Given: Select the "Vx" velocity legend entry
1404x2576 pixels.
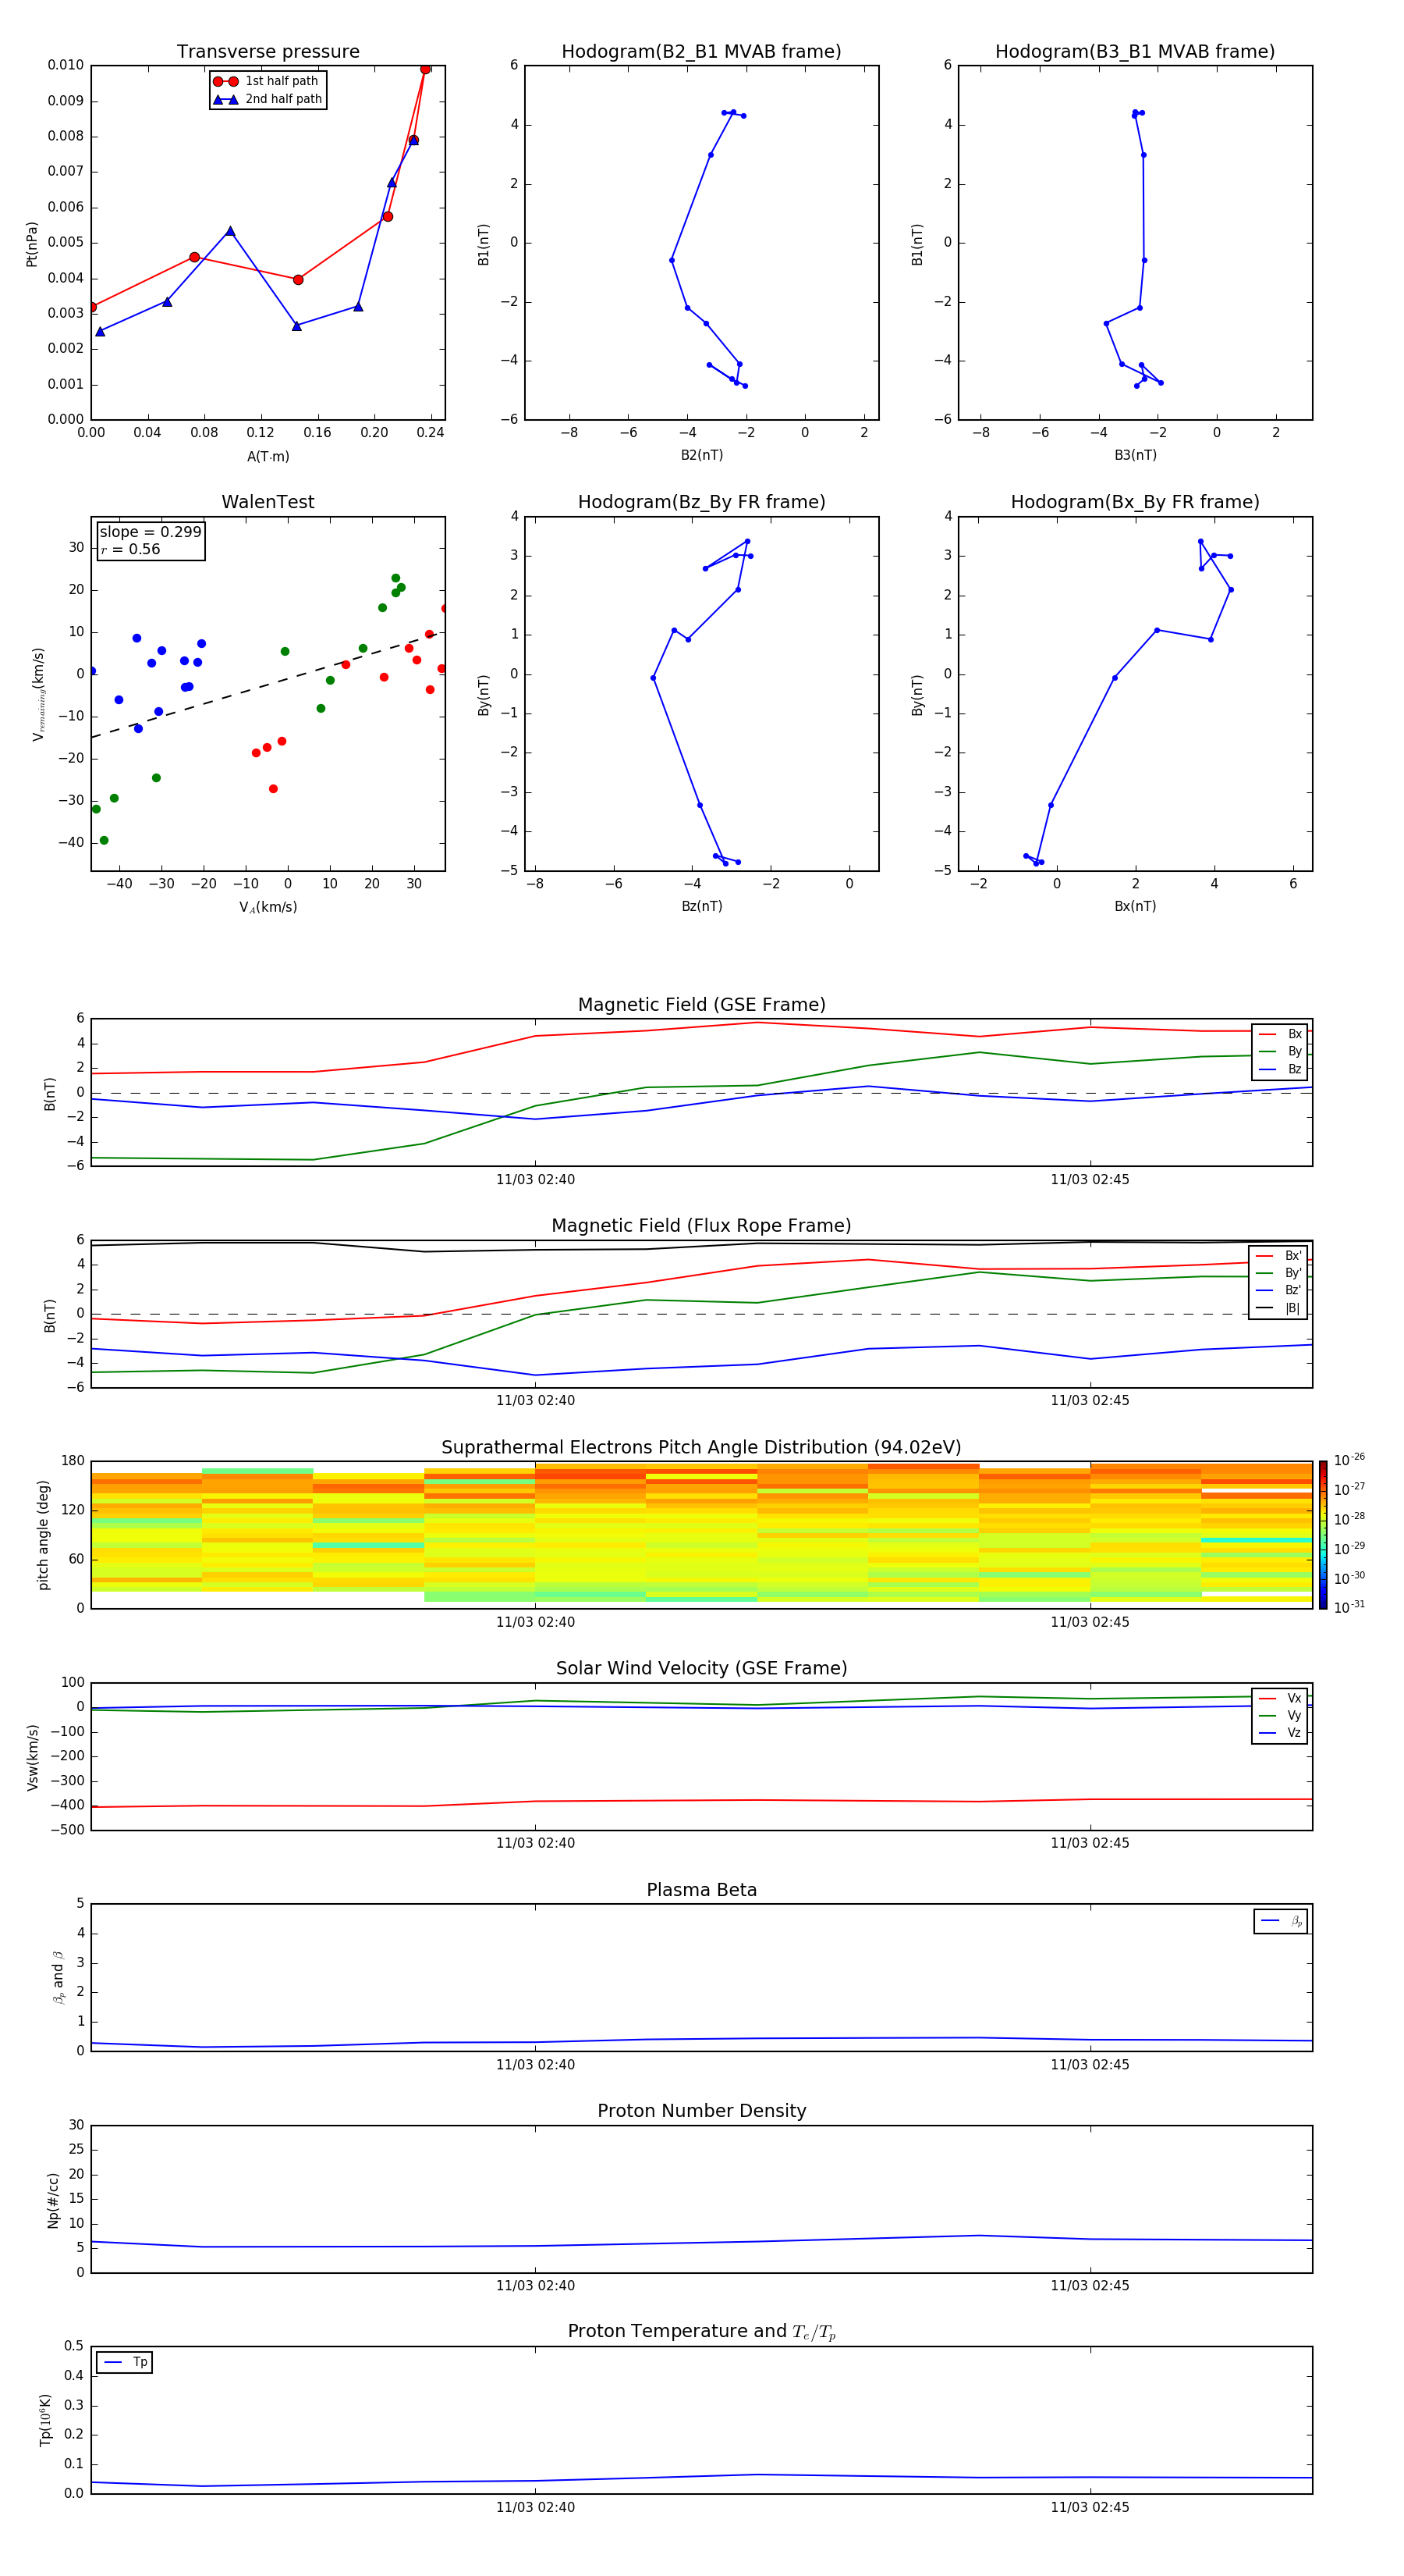Looking at the screenshot, I should 1280,1698.
